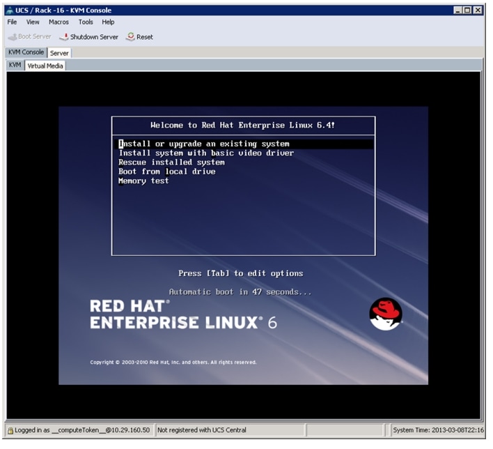Click the lock icon in status bar
The image size is (493, 449).
pos(10,431)
